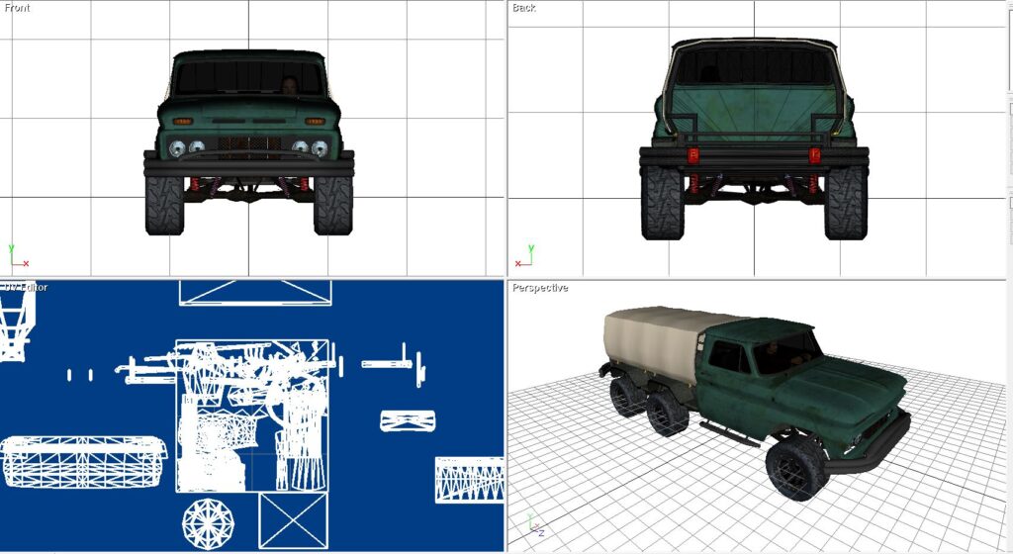Screen dimensions: 1013x554
Task: Select the square X-crossed UV island
Action: click(293, 520)
